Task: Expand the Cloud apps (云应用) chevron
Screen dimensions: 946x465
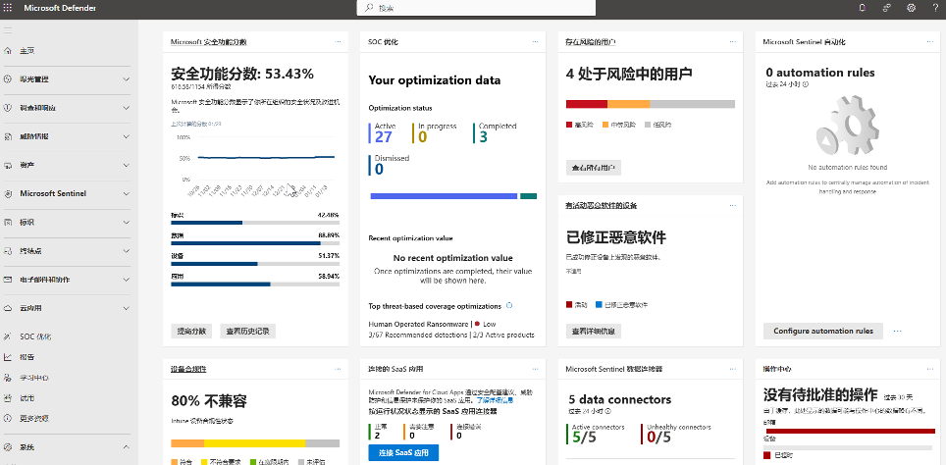Action: click(126, 308)
